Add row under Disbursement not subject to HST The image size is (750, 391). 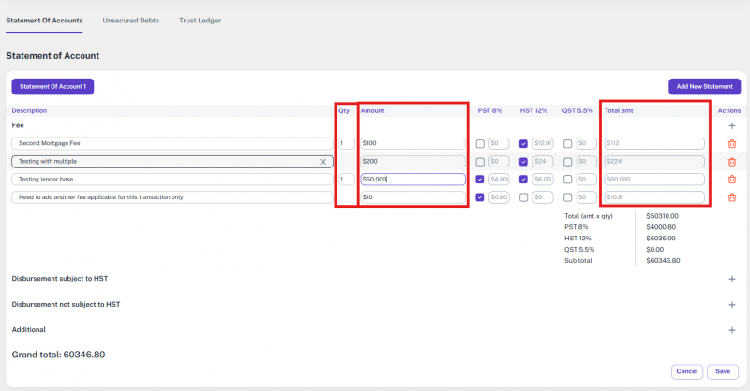coord(732,305)
